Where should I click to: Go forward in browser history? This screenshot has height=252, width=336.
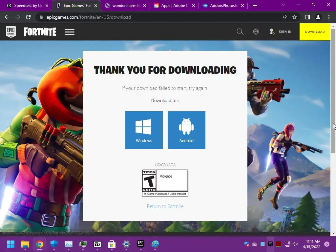click(18, 17)
